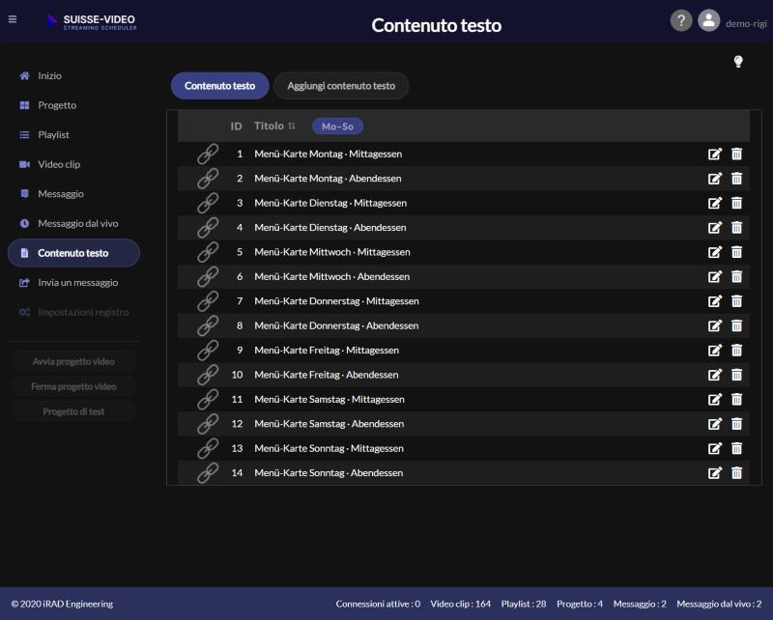Screen dimensions: 773x620
Task: Click Ferma progetto video button
Action: [73, 387]
